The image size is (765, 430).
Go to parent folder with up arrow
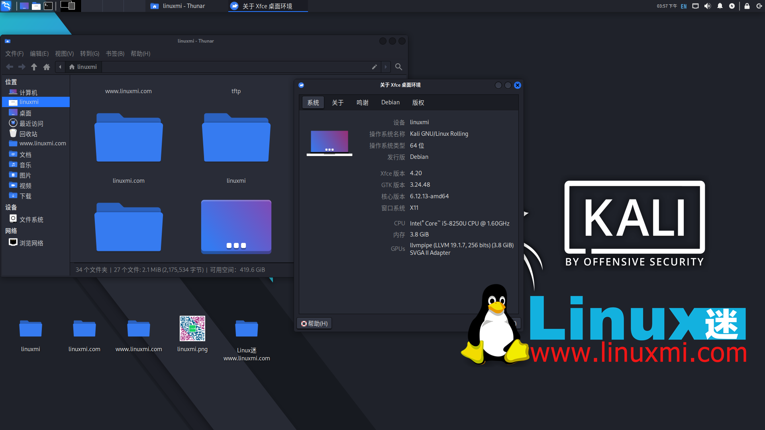click(34, 67)
